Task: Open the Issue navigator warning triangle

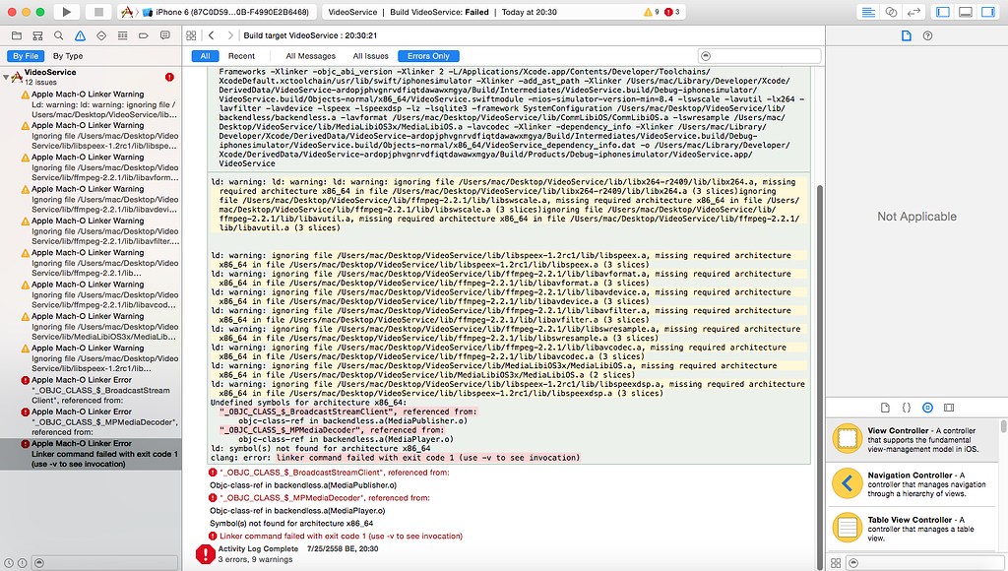Action: click(79, 34)
